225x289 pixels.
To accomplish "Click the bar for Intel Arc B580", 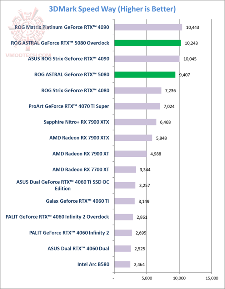I will [122, 264].
